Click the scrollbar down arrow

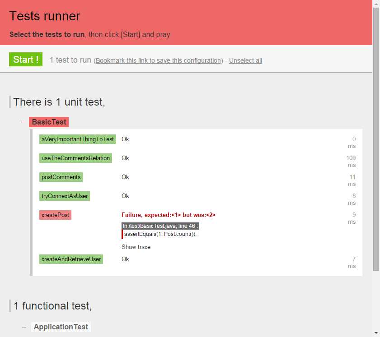coord(376,333)
